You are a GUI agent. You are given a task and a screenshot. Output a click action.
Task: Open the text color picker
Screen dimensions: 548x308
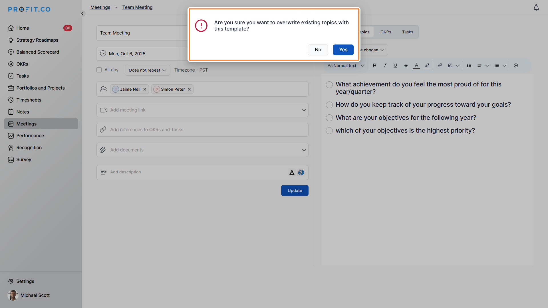(416, 66)
